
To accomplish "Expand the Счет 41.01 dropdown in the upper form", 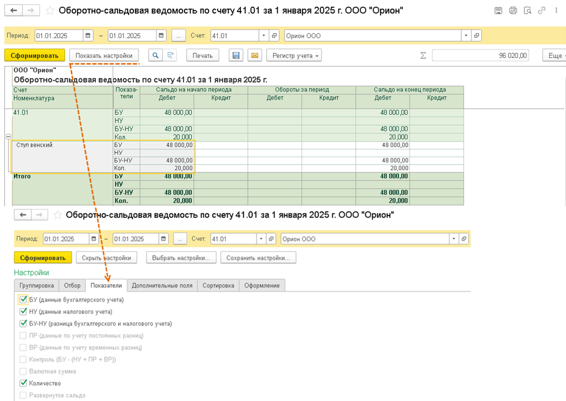I will (x=264, y=36).
